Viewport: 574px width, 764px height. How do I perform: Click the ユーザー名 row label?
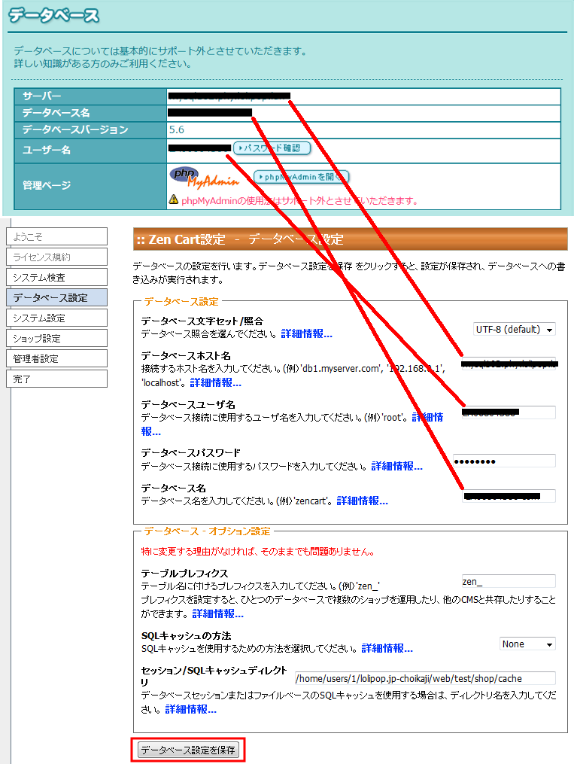47,150
